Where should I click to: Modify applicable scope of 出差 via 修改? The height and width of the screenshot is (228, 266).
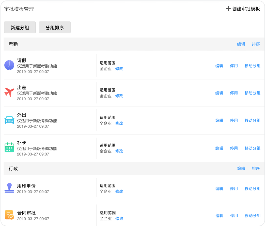tap(119, 96)
